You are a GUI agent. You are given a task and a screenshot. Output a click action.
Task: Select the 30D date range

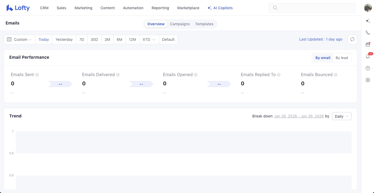pyautogui.click(x=94, y=39)
